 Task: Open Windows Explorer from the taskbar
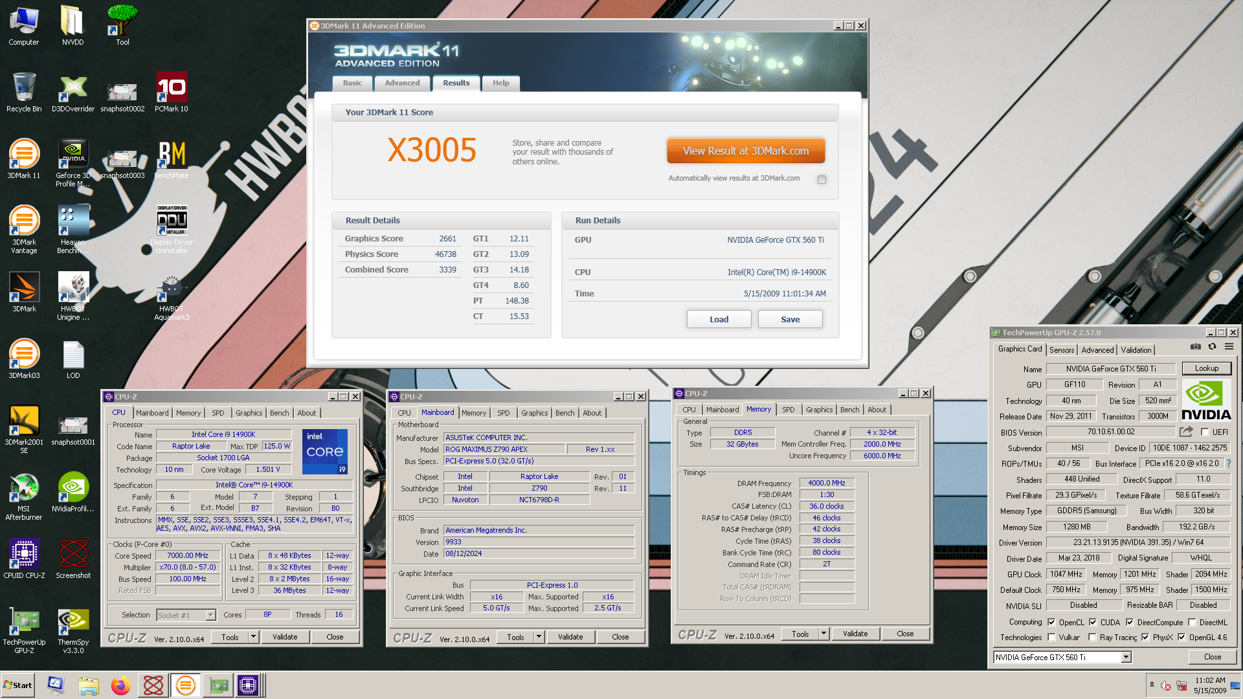click(x=88, y=685)
